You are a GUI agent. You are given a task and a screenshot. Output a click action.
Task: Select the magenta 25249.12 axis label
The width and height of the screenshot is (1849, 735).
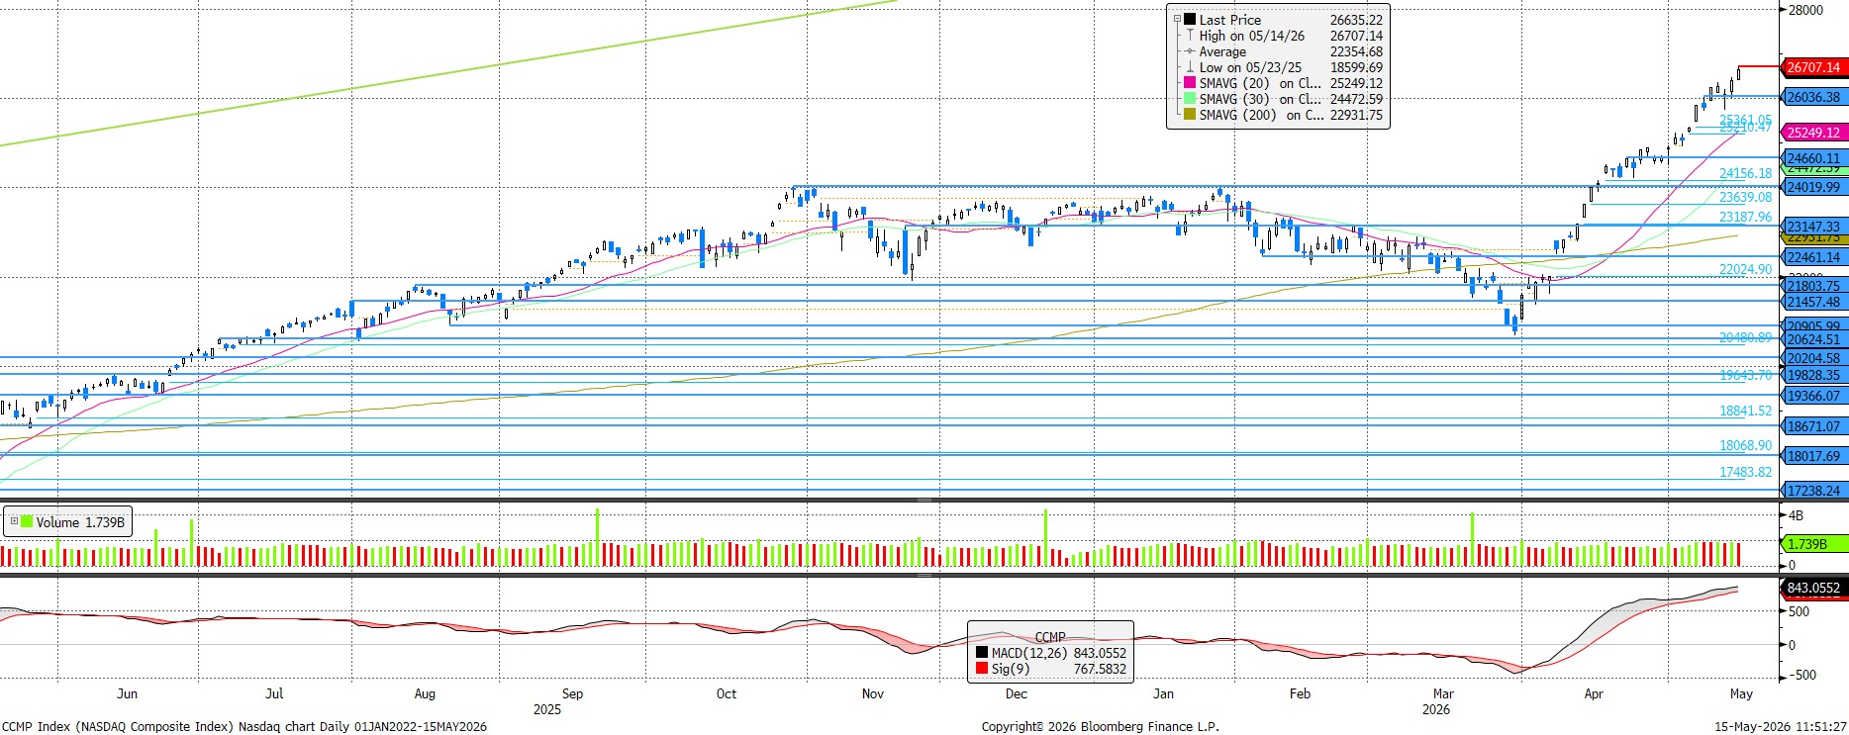(1813, 133)
